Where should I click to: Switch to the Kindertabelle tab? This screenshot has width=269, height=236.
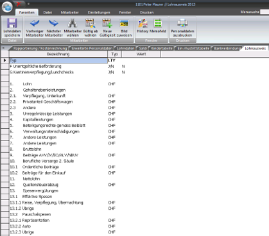pos(162,49)
